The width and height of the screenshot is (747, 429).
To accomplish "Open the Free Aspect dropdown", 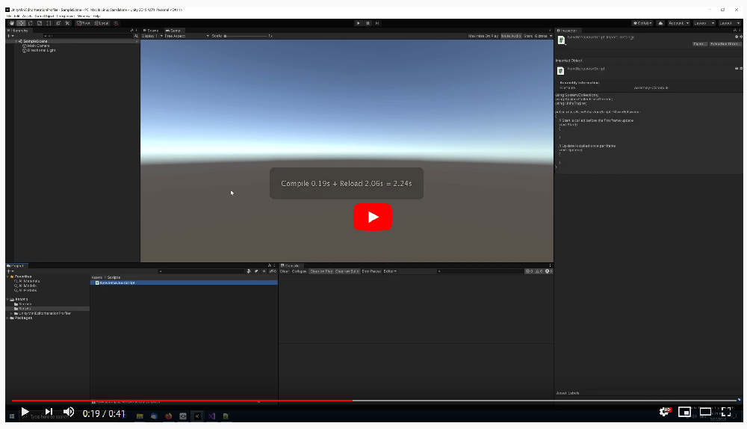I will click(x=187, y=36).
